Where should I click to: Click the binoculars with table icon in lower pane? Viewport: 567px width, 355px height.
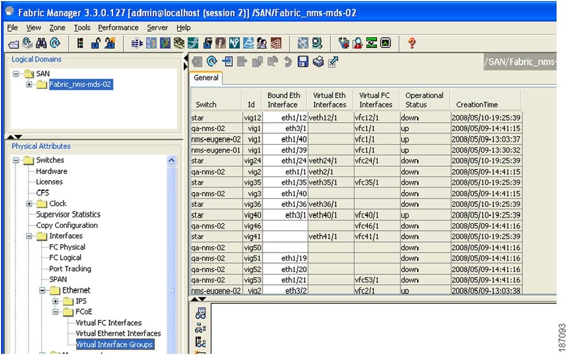pos(201,313)
